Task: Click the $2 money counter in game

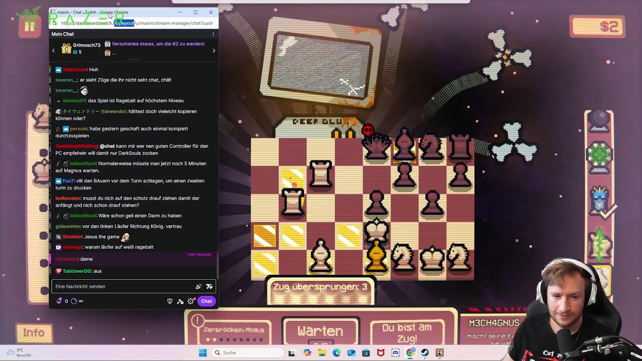Action: [598, 26]
